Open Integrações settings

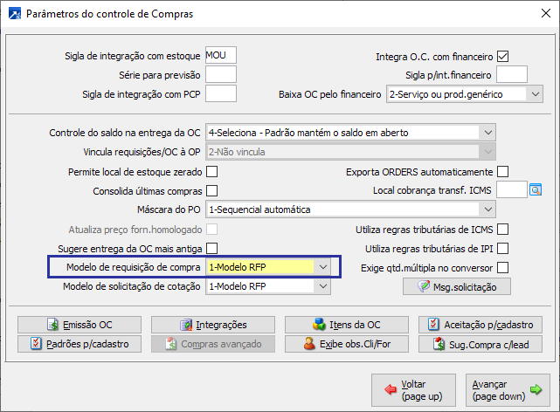tap(213, 325)
